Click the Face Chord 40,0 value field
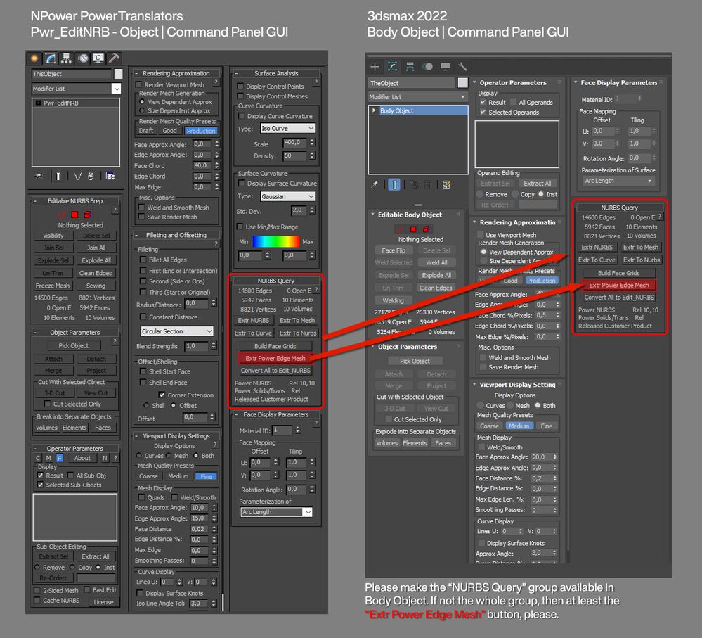The width and height of the screenshot is (702, 638). click(x=203, y=165)
